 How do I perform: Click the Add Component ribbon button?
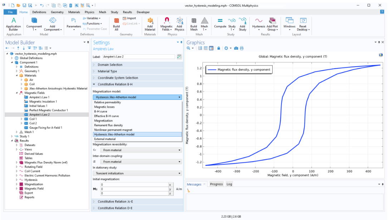(53, 24)
